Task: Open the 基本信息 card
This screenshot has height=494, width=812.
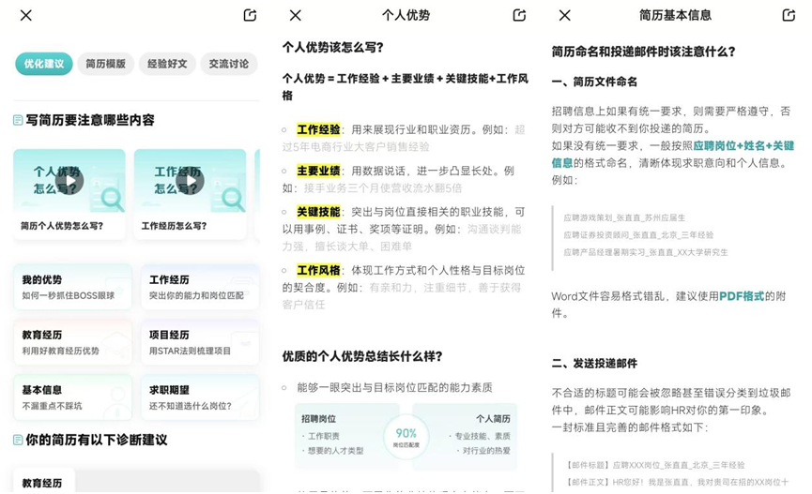Action: tap(72, 397)
